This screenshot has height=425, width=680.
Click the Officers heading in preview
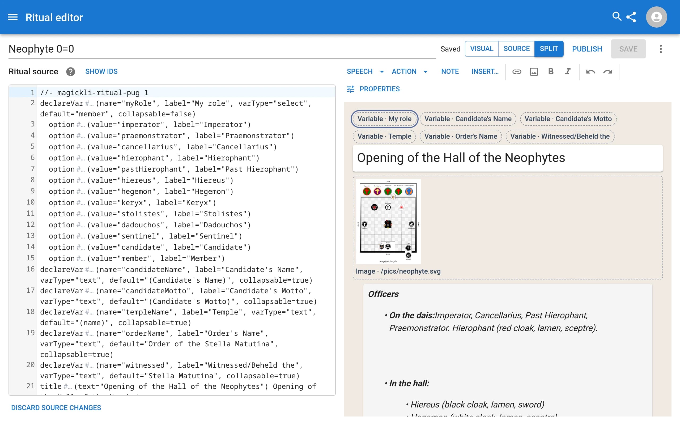[x=383, y=294]
